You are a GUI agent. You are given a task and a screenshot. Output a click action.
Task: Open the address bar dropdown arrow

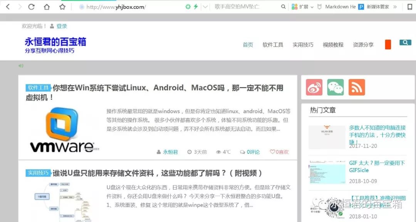205,7
